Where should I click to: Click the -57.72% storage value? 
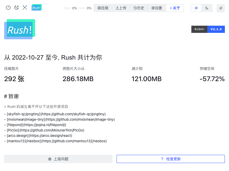tap(212, 79)
